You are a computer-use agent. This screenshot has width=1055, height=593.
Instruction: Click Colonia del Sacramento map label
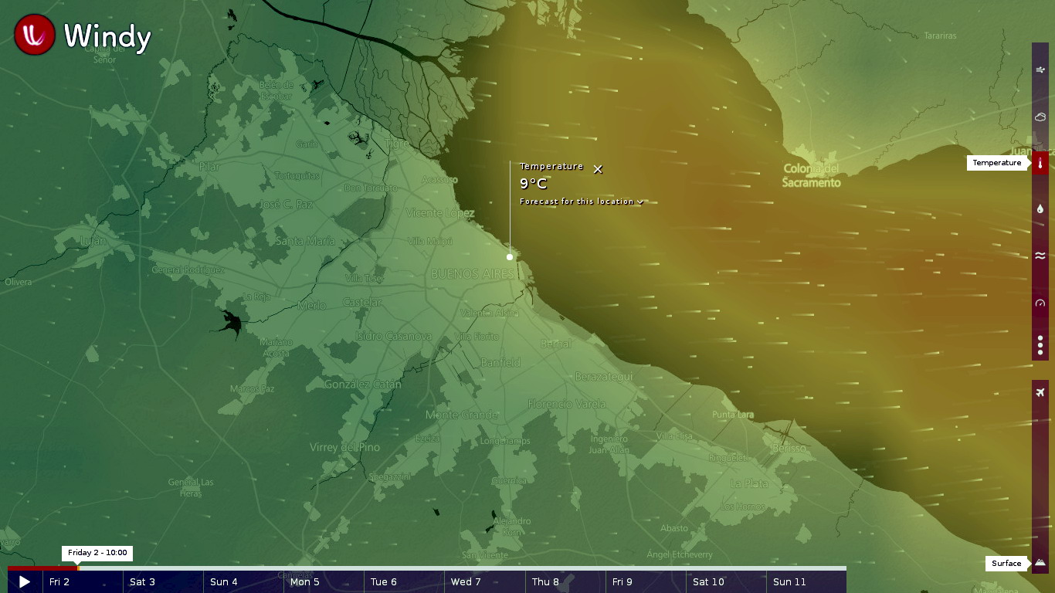pos(811,175)
